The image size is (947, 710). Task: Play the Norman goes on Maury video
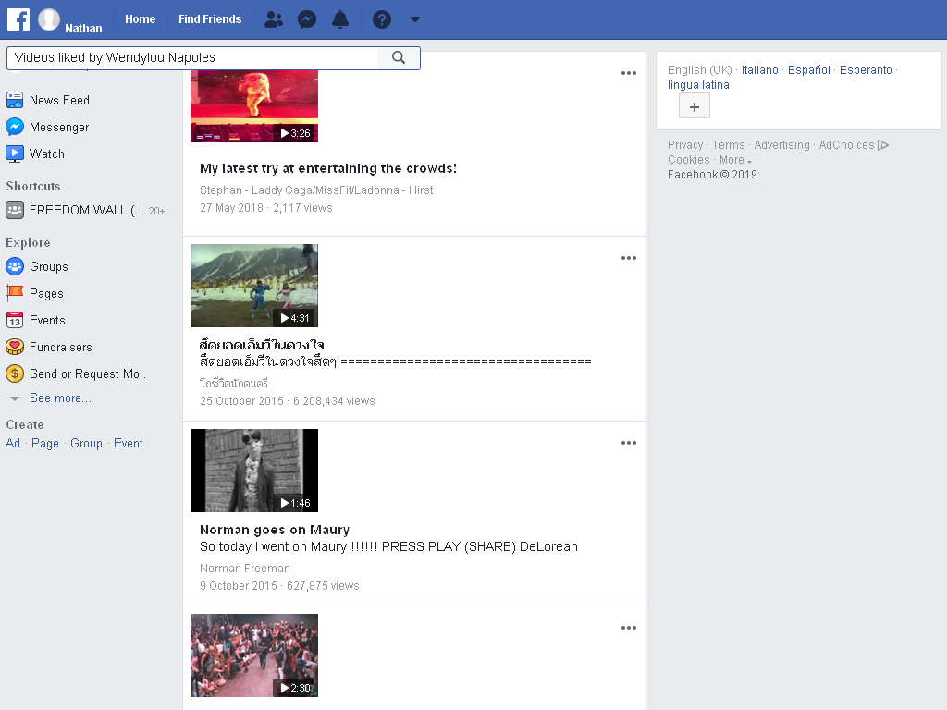tap(254, 471)
